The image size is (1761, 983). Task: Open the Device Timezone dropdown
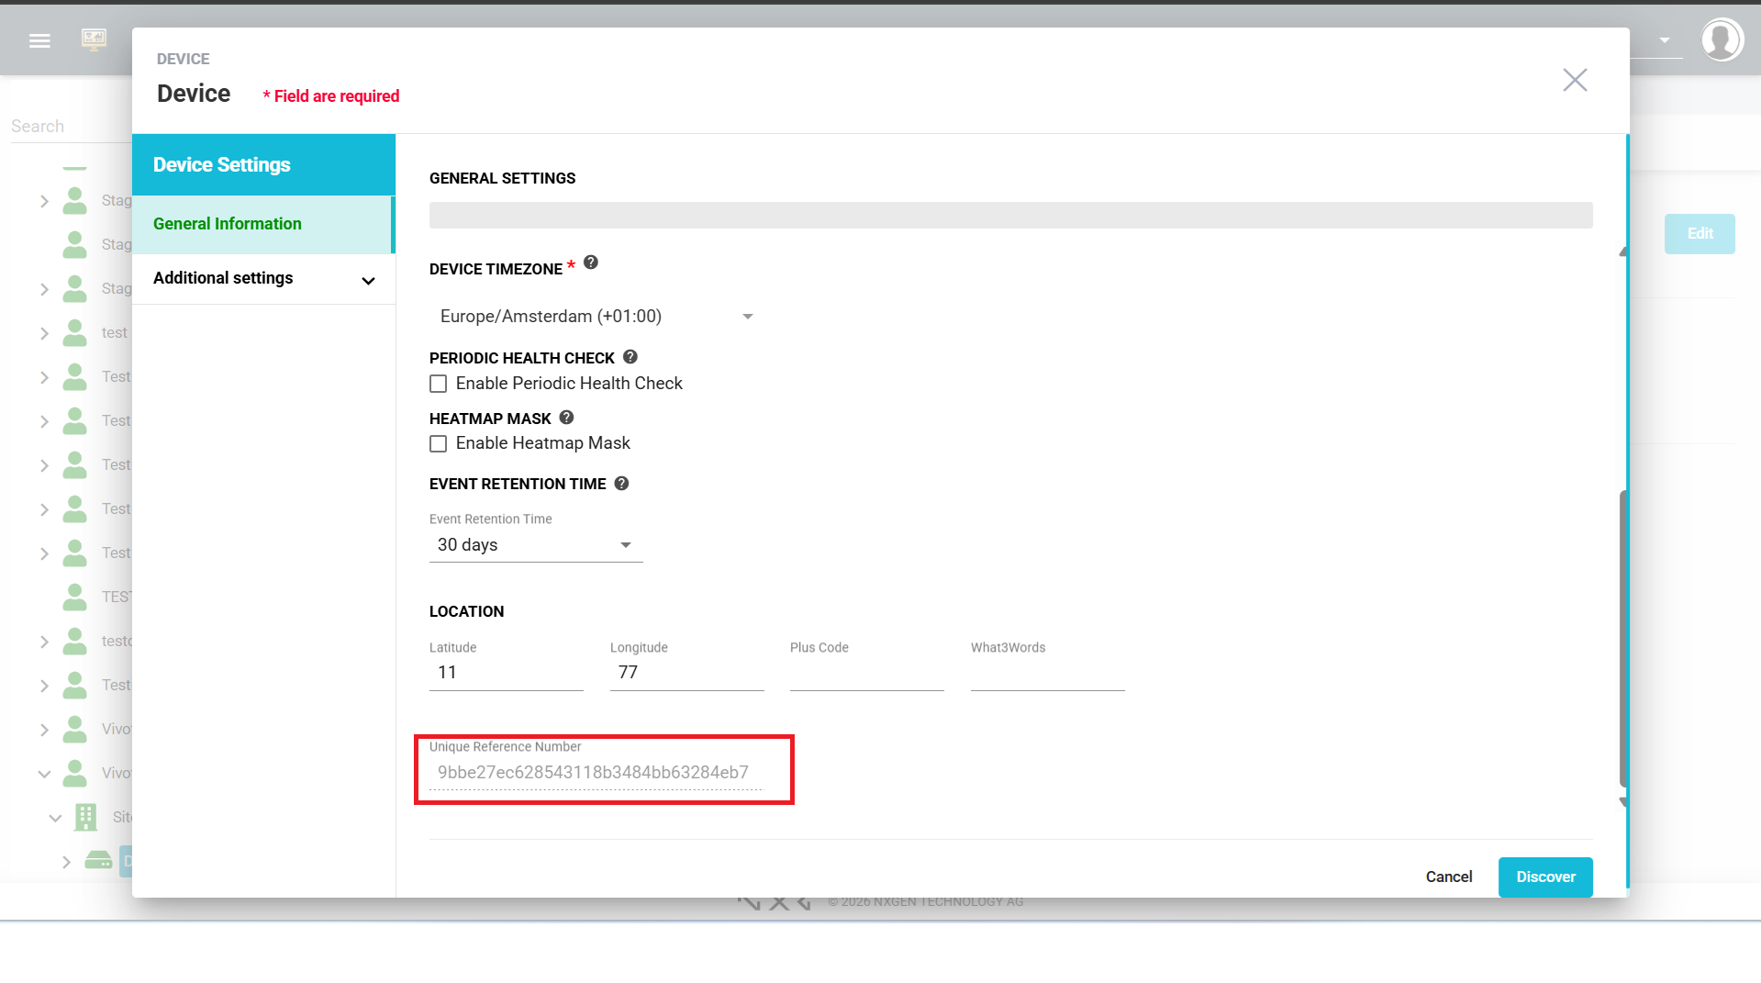coord(596,317)
